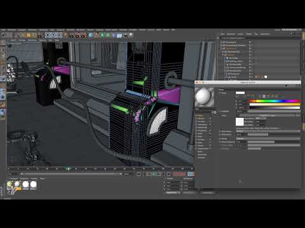Screen dimensions: 305x228
Task: Click the white color swatch in Material Editor
Action: [x=240, y=92]
